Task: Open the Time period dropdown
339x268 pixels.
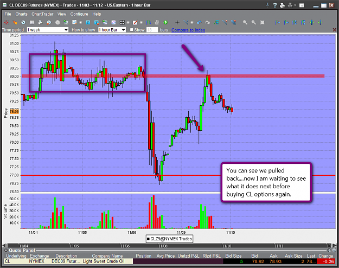Action: pos(48,30)
